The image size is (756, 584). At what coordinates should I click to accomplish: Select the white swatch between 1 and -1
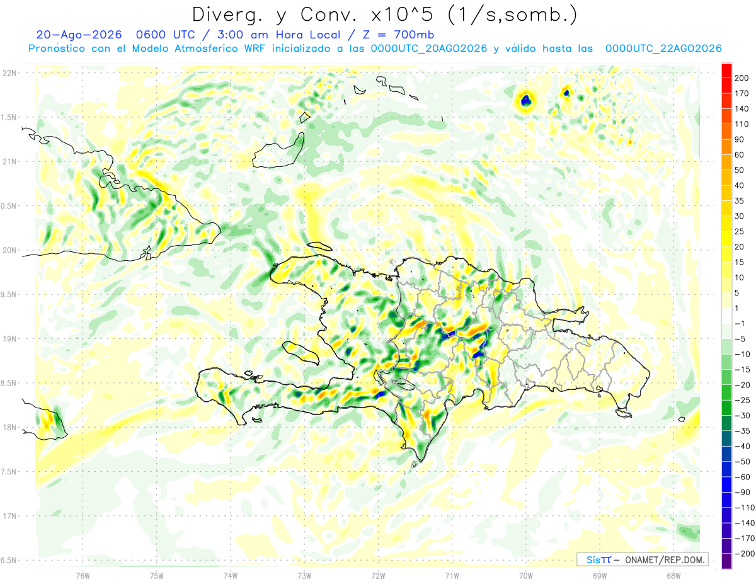coord(726,316)
